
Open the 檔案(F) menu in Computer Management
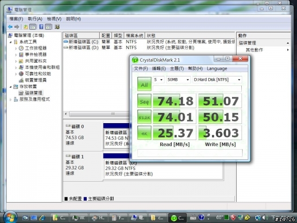coord(16,19)
